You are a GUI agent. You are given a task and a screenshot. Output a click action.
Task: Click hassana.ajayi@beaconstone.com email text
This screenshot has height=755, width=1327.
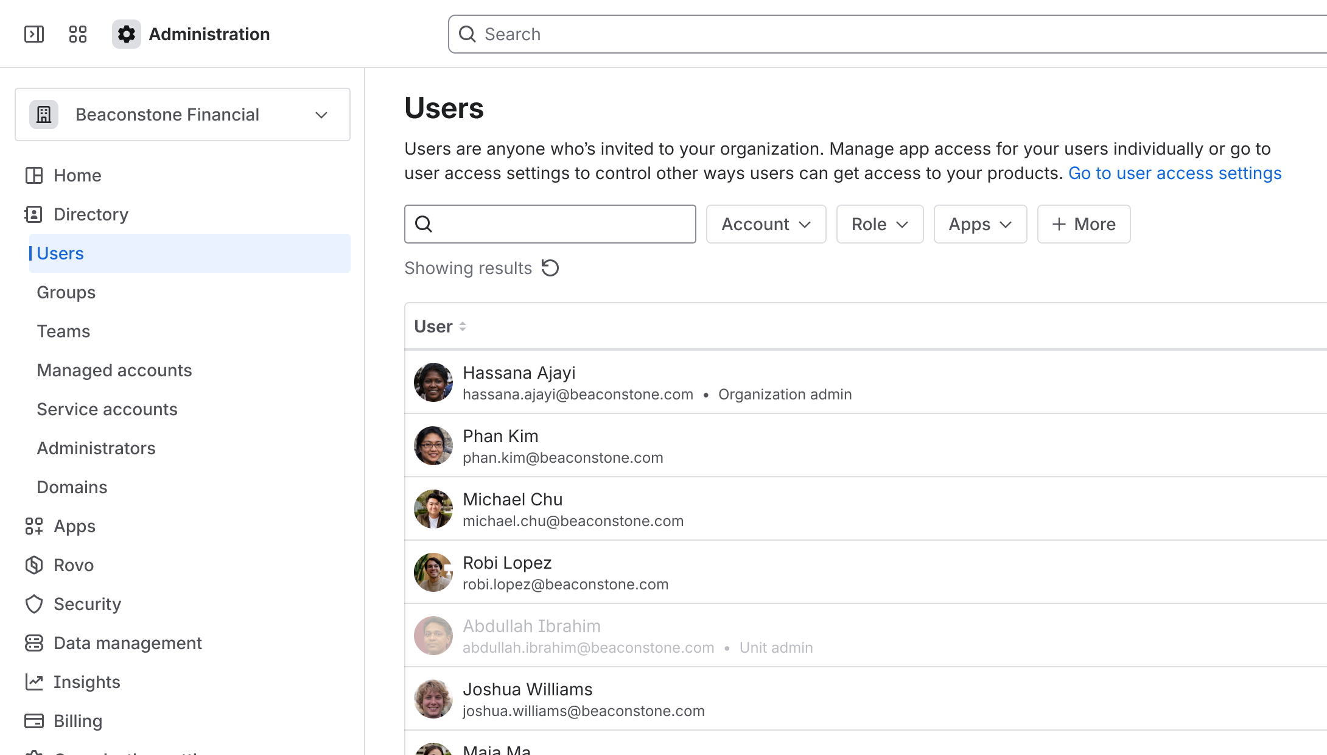tap(578, 395)
